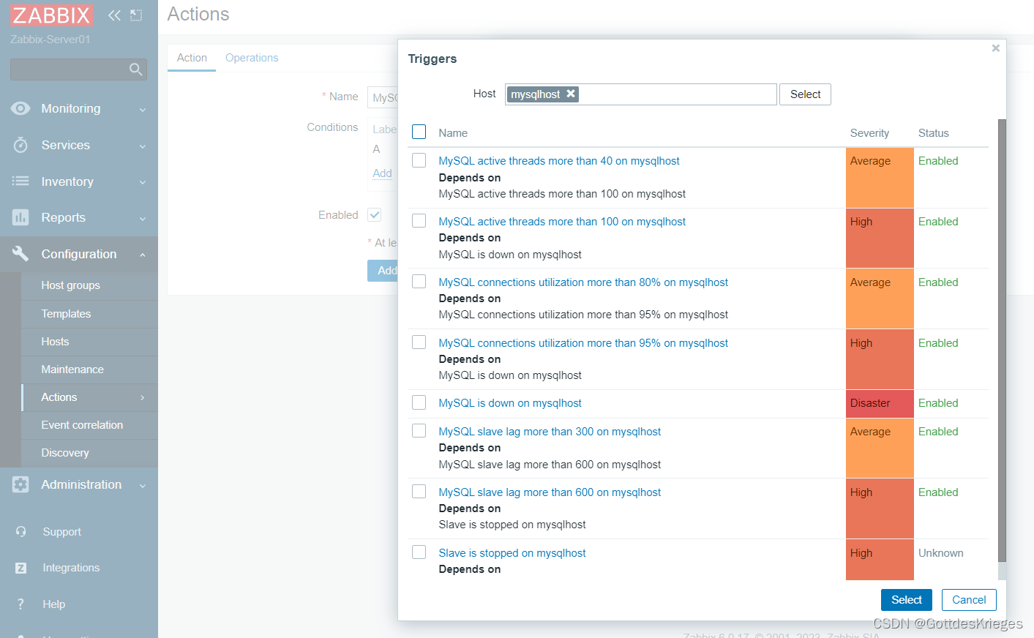Expand the Reports menu chevron
Screen dimensions: 1034x638
click(143, 218)
